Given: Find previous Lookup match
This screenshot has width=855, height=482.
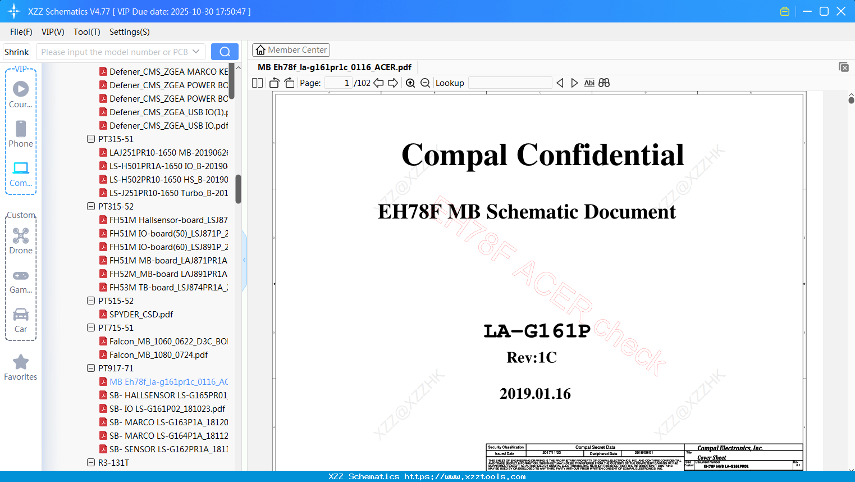Looking at the screenshot, I should [x=560, y=83].
